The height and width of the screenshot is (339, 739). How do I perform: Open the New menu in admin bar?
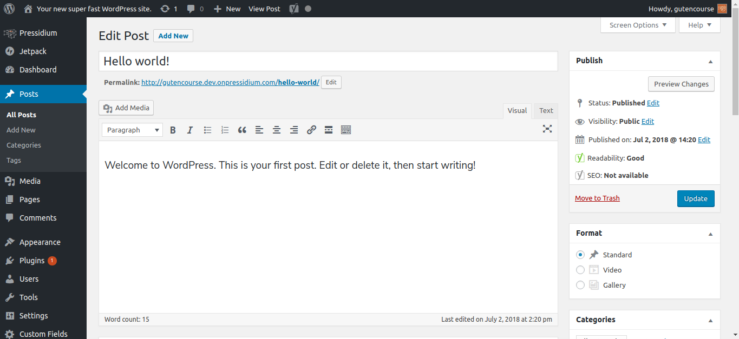click(227, 9)
